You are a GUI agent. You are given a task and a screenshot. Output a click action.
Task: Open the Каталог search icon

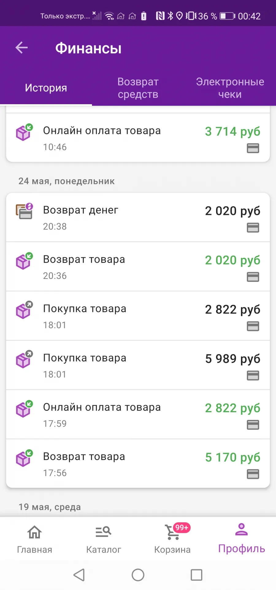[103, 531]
